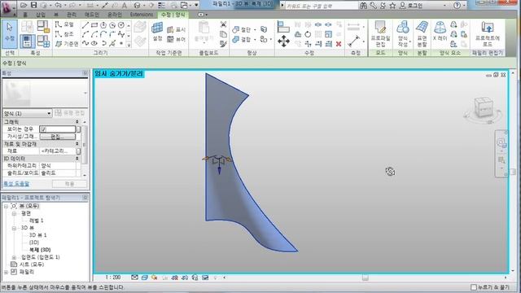Image resolution: width=521 pixels, height=293 pixels.
Task: Select the Rotate tool icon
Action: pyautogui.click(x=308, y=34)
